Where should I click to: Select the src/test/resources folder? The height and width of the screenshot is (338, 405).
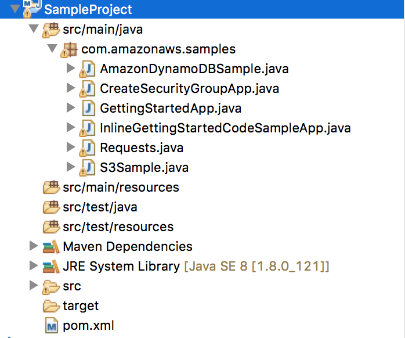(x=118, y=226)
